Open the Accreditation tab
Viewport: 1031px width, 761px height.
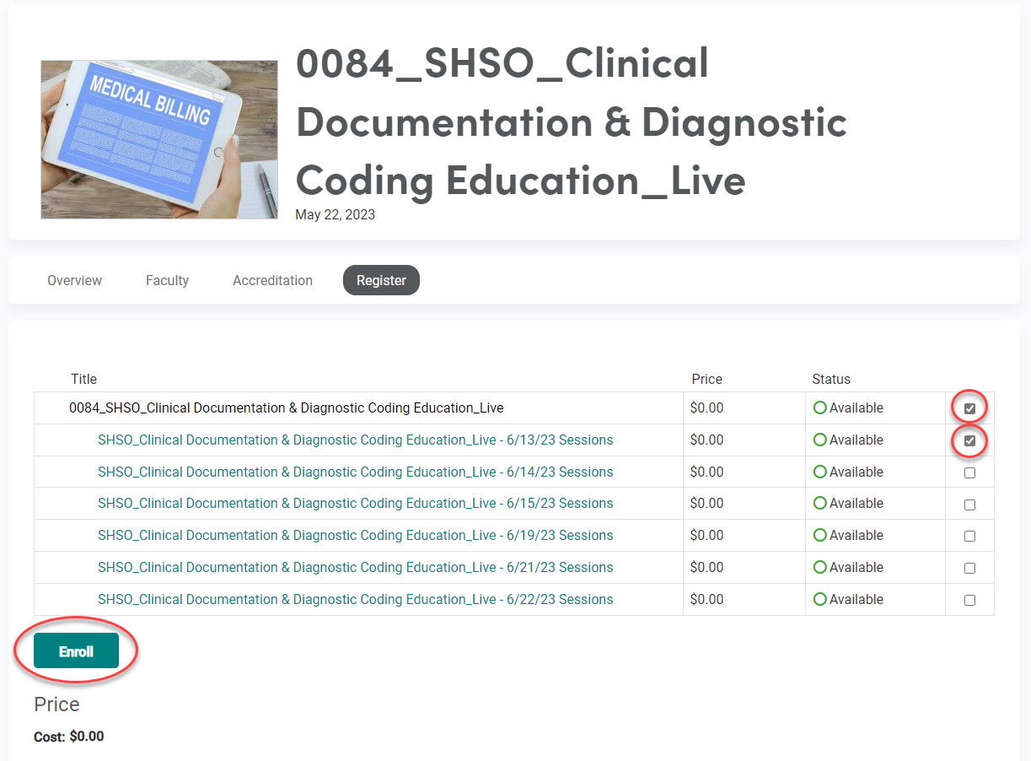[x=272, y=280]
